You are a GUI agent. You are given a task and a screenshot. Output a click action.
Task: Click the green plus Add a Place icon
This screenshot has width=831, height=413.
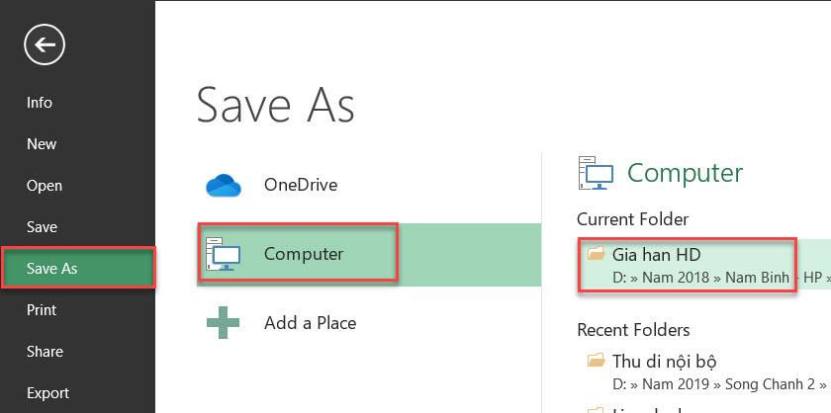(224, 323)
